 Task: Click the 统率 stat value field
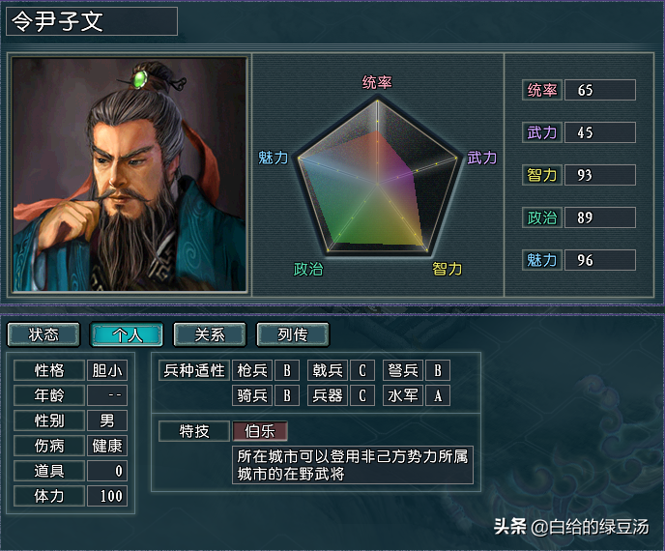coord(599,90)
